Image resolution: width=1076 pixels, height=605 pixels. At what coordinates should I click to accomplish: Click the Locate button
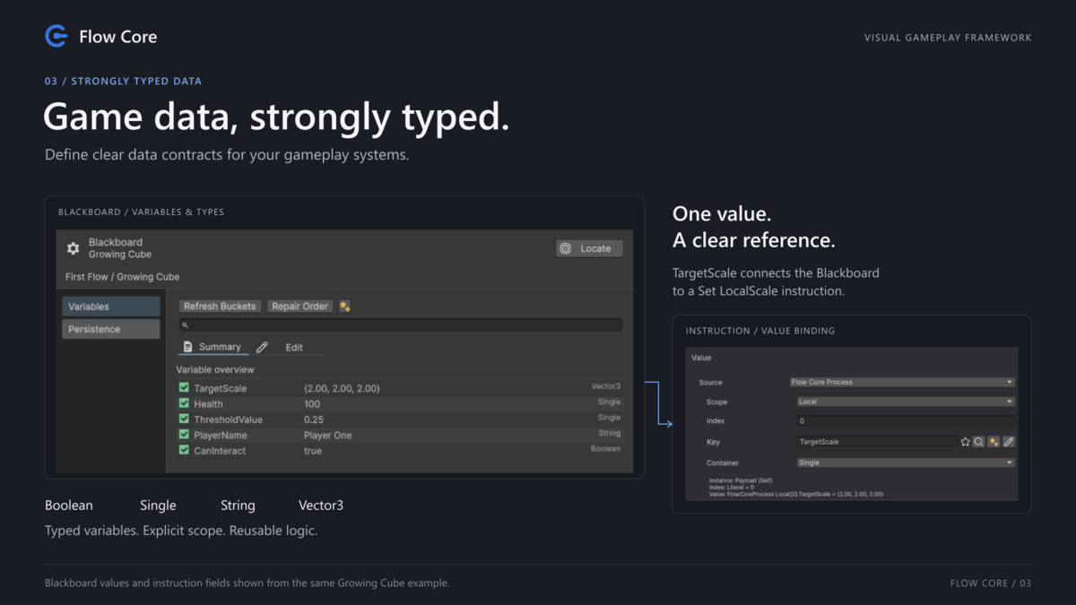click(589, 248)
